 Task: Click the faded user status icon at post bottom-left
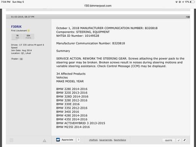pos(11,140)
